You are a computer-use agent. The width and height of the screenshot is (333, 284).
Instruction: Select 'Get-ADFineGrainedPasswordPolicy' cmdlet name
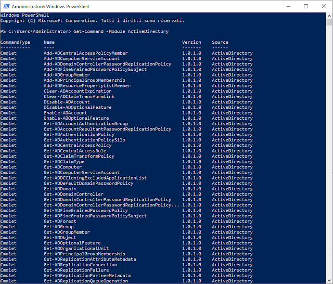tap(86, 211)
